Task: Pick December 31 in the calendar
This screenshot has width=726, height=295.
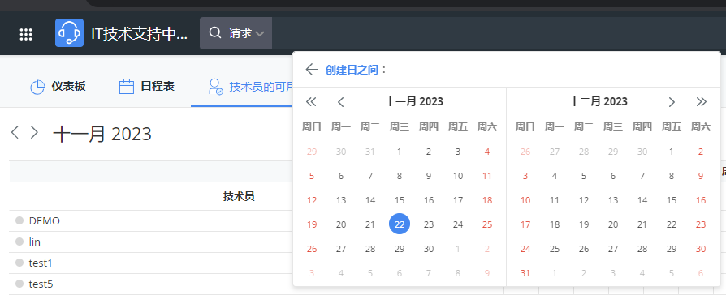Action: click(525, 273)
